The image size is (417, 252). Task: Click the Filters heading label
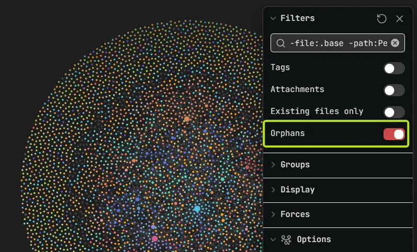pos(297,18)
